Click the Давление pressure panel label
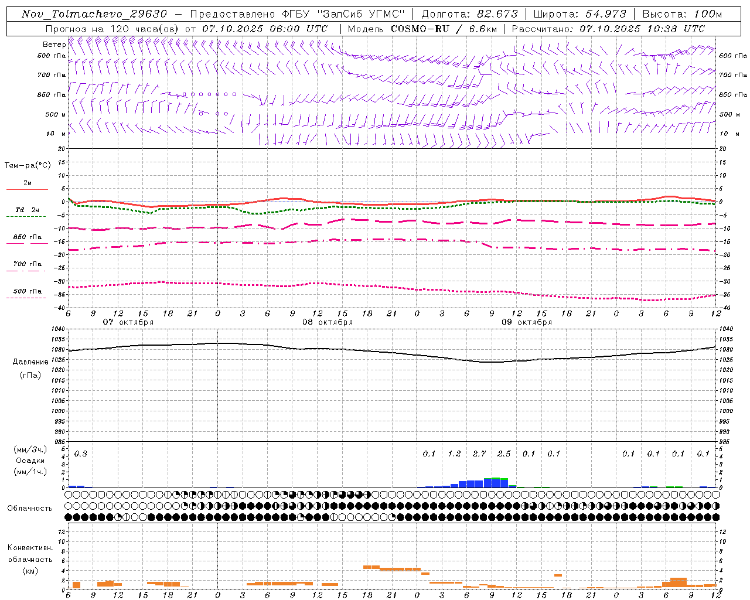750x600 pixels. click(30, 362)
